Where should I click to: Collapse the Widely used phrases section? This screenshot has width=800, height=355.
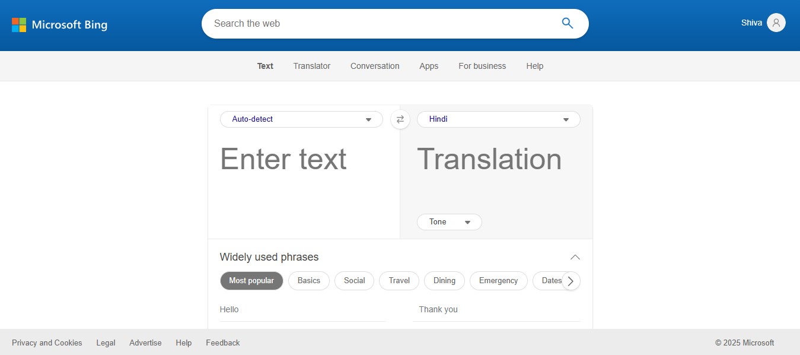[x=575, y=256]
